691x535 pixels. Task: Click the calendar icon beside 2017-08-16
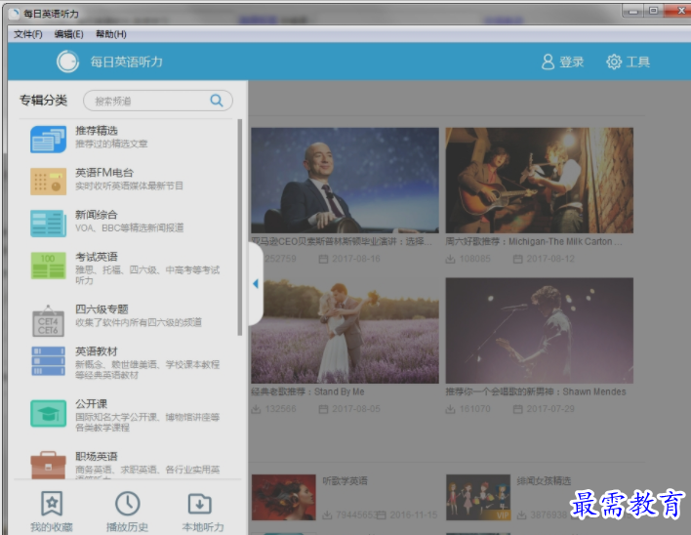coord(323,259)
